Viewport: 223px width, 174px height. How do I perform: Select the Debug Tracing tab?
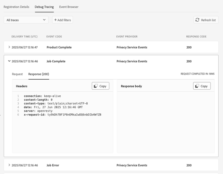click(44, 7)
